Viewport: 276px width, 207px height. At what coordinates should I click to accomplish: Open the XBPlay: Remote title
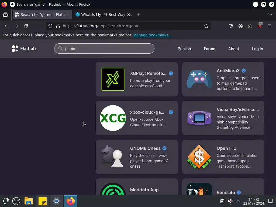[148, 73]
